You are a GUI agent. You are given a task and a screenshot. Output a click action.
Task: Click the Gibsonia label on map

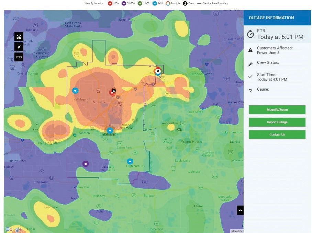coord(99,102)
